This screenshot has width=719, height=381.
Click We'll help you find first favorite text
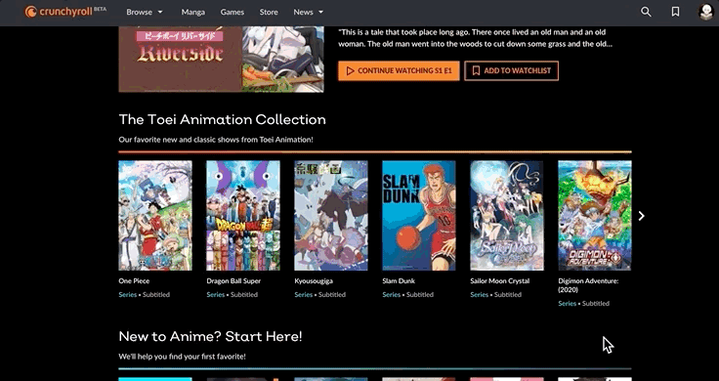click(x=182, y=357)
